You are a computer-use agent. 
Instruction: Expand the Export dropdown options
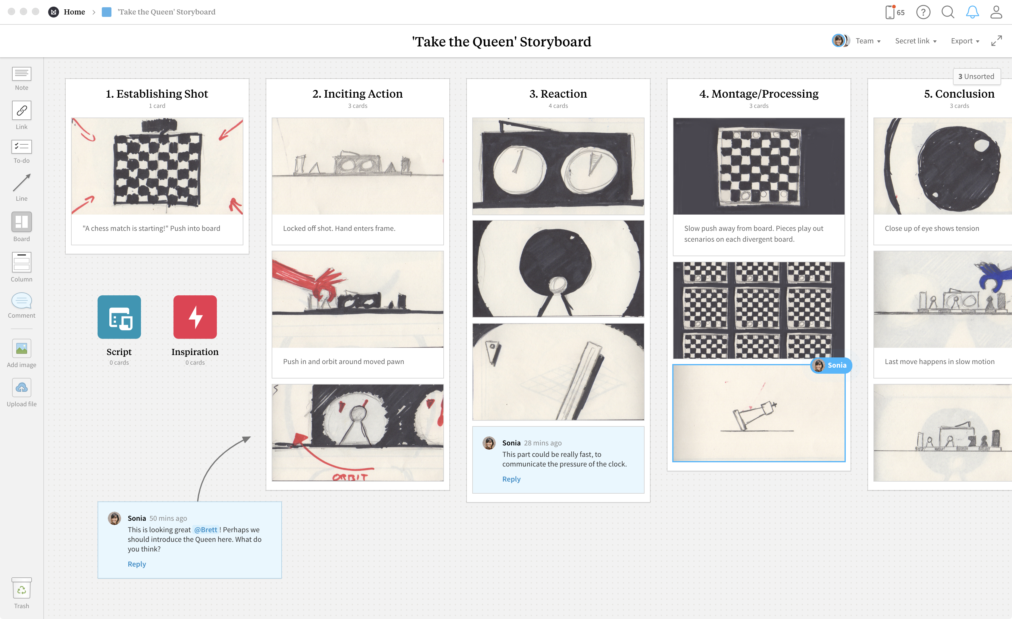(x=965, y=40)
